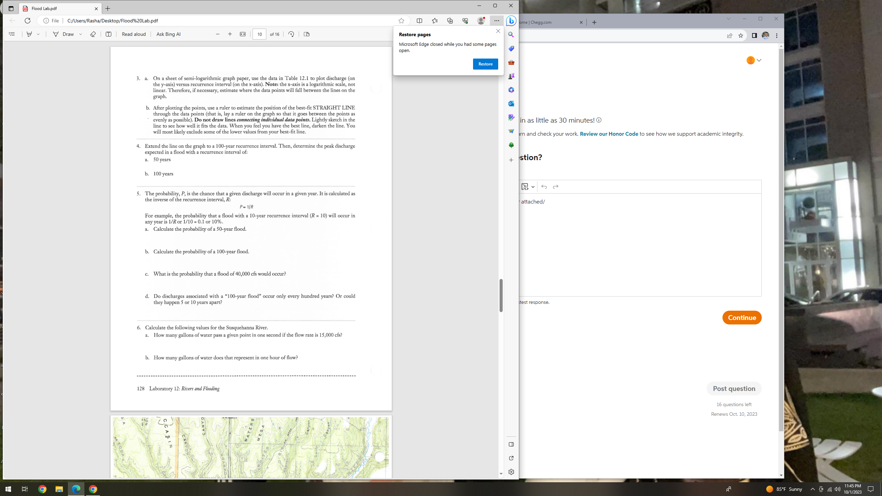
Task: Click the Add text icon
Action: pyautogui.click(x=108, y=34)
